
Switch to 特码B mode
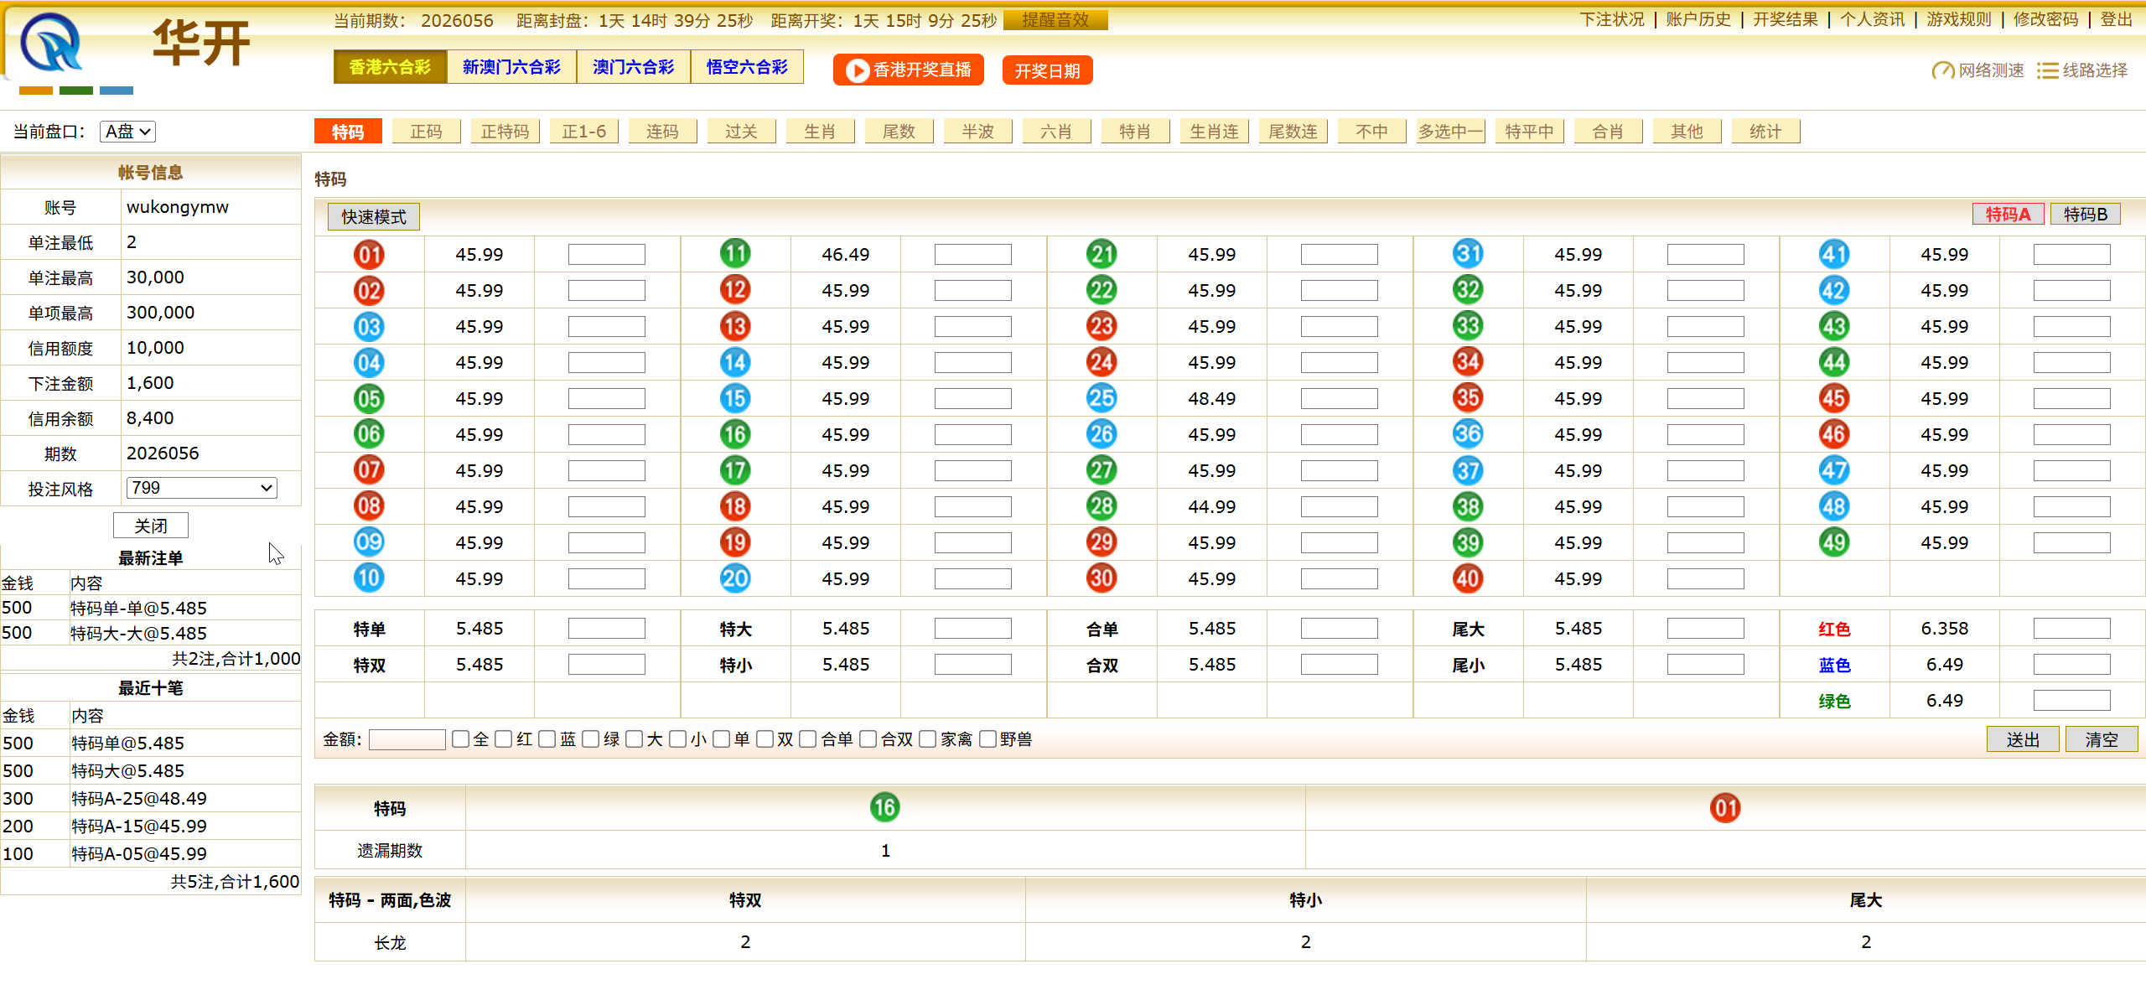pyautogui.click(x=2086, y=215)
